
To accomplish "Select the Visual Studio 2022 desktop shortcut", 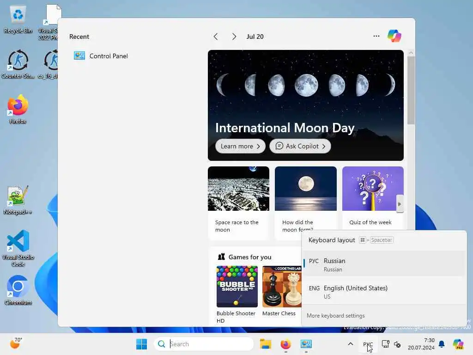I will tap(48, 22).
